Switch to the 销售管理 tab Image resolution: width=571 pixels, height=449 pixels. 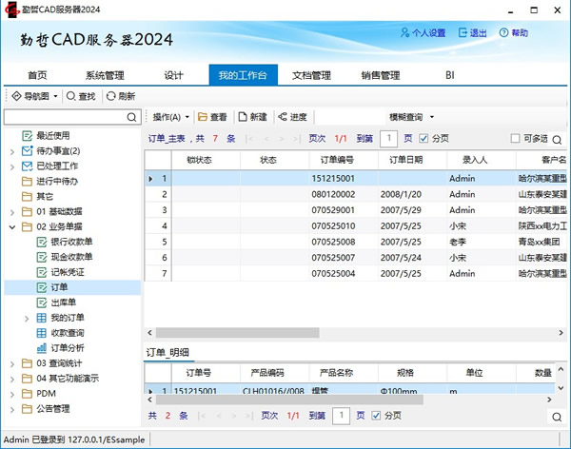pos(380,75)
